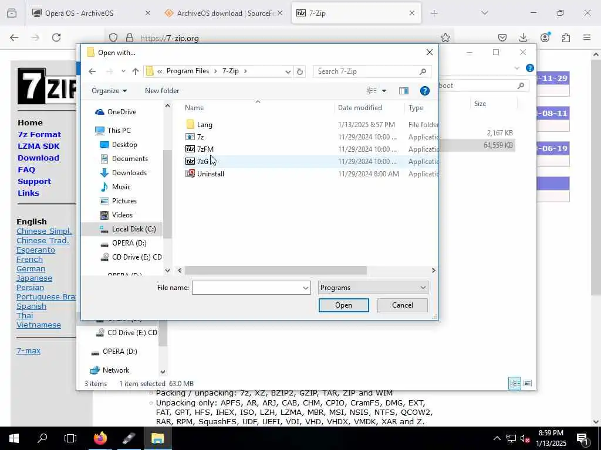601x450 pixels.
Task: Select OPERA (D:) drive in dialog
Action: (x=123, y=243)
